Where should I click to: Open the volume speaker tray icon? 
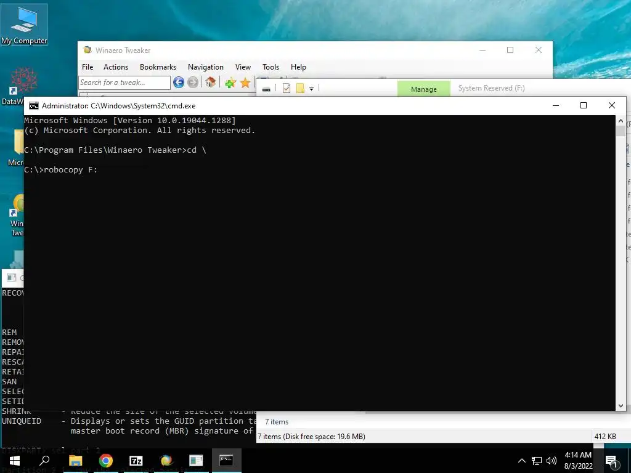552,461
